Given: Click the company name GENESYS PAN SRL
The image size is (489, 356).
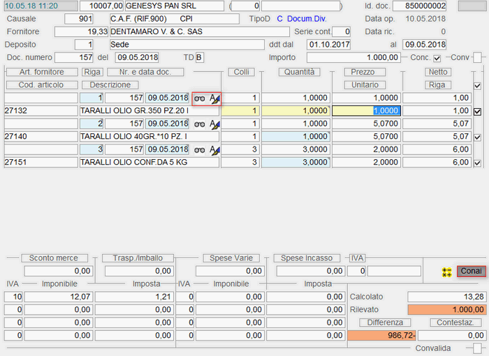Looking at the screenshot, I should [175, 6].
